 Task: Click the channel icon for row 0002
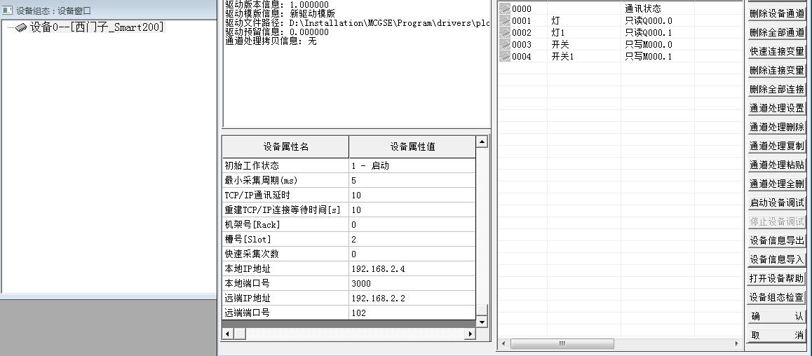tap(504, 33)
